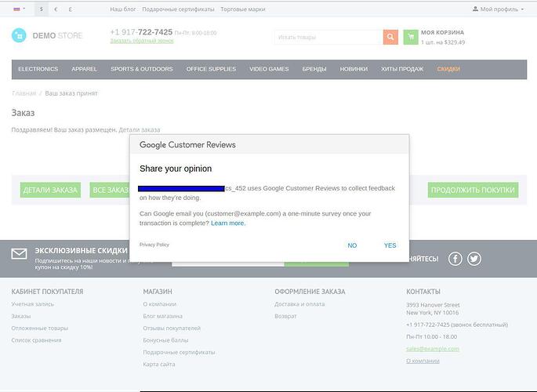Open the Apparel menu
The width and height of the screenshot is (537, 392).
click(84, 69)
